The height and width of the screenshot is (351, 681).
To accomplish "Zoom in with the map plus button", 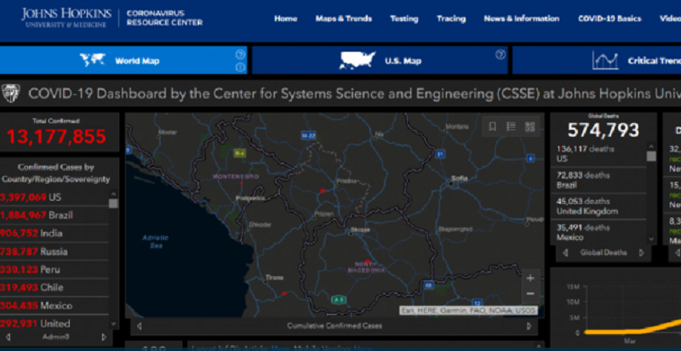I will pos(530,278).
